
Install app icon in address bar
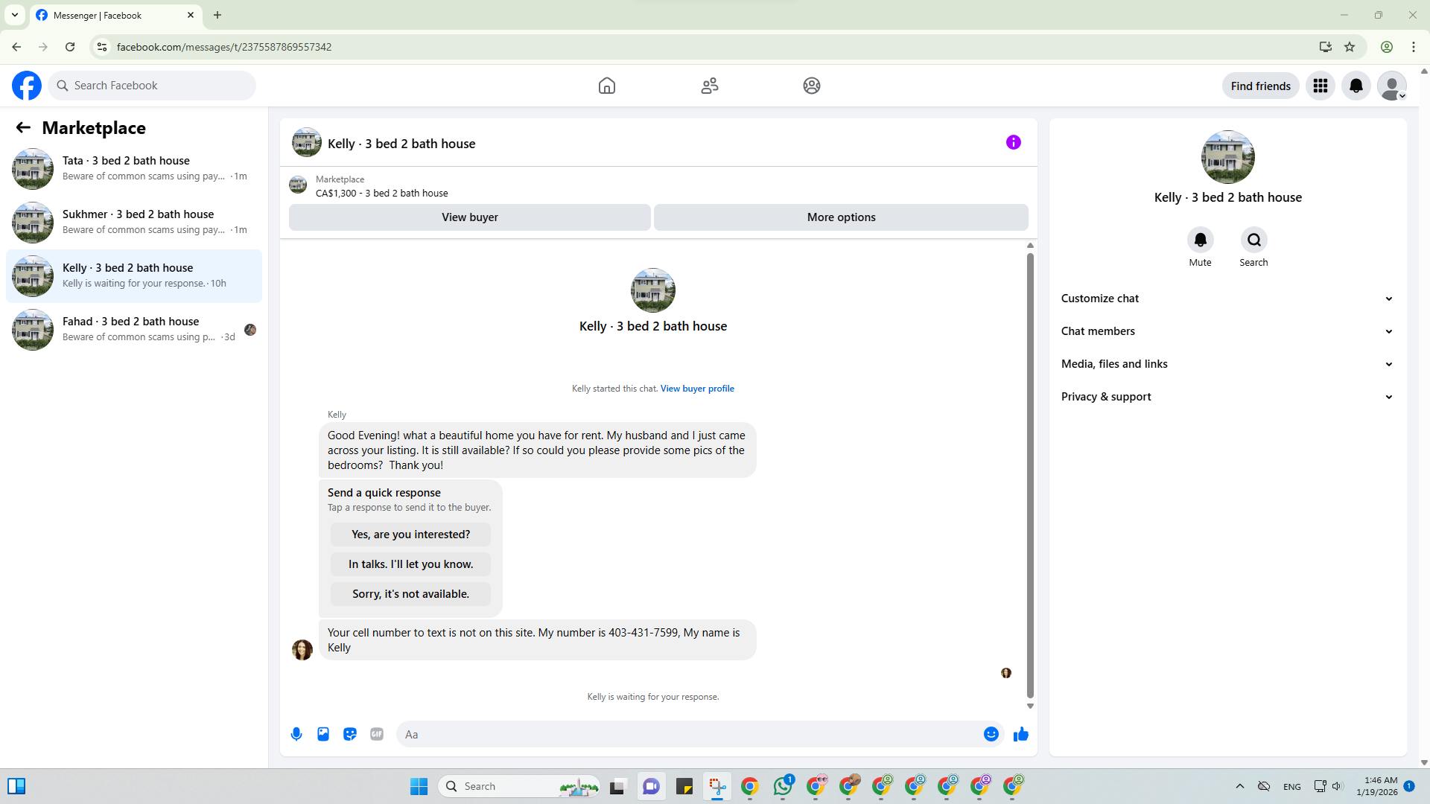(1325, 47)
